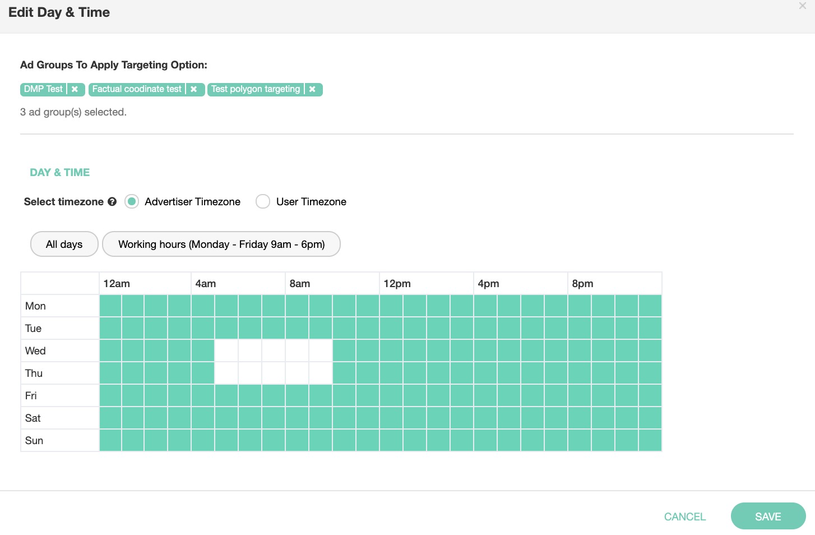The image size is (815, 535).
Task: Click the Sat row label
Action: [33, 418]
